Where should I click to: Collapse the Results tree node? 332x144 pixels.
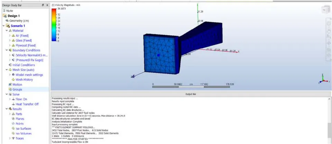[x=7, y=109]
